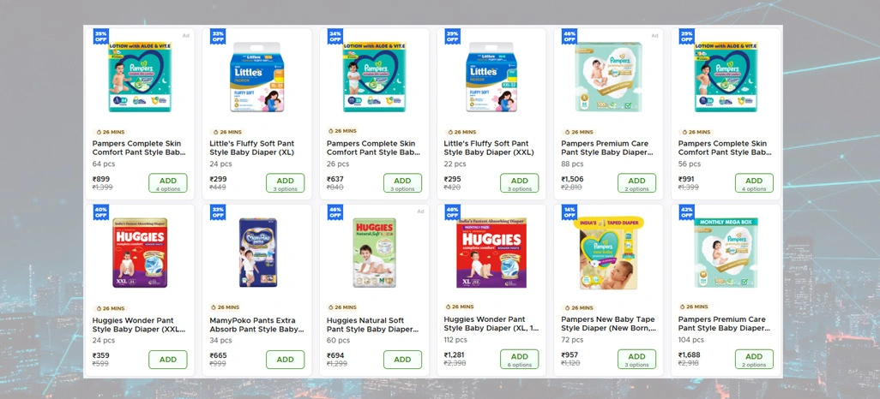This screenshot has width=880, height=399.
Task: Click the 34% OFF discount badge
Action: [335, 37]
